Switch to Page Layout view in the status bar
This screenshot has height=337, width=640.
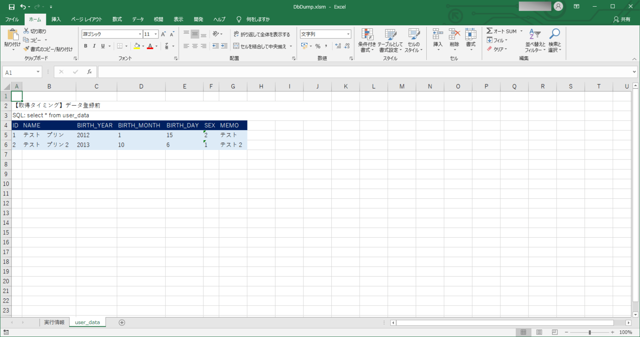click(x=539, y=332)
